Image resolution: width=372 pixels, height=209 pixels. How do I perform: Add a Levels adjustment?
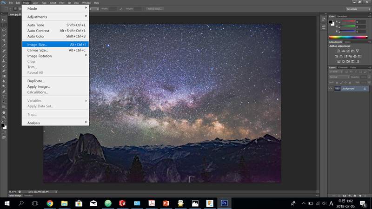(x=343, y=51)
